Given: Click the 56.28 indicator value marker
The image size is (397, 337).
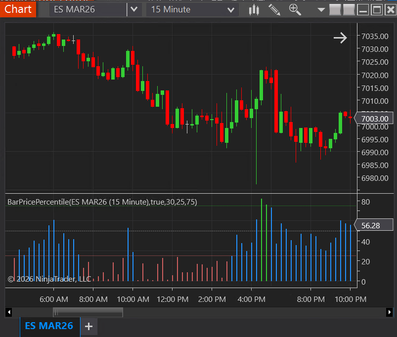Looking at the screenshot, I should point(372,225).
